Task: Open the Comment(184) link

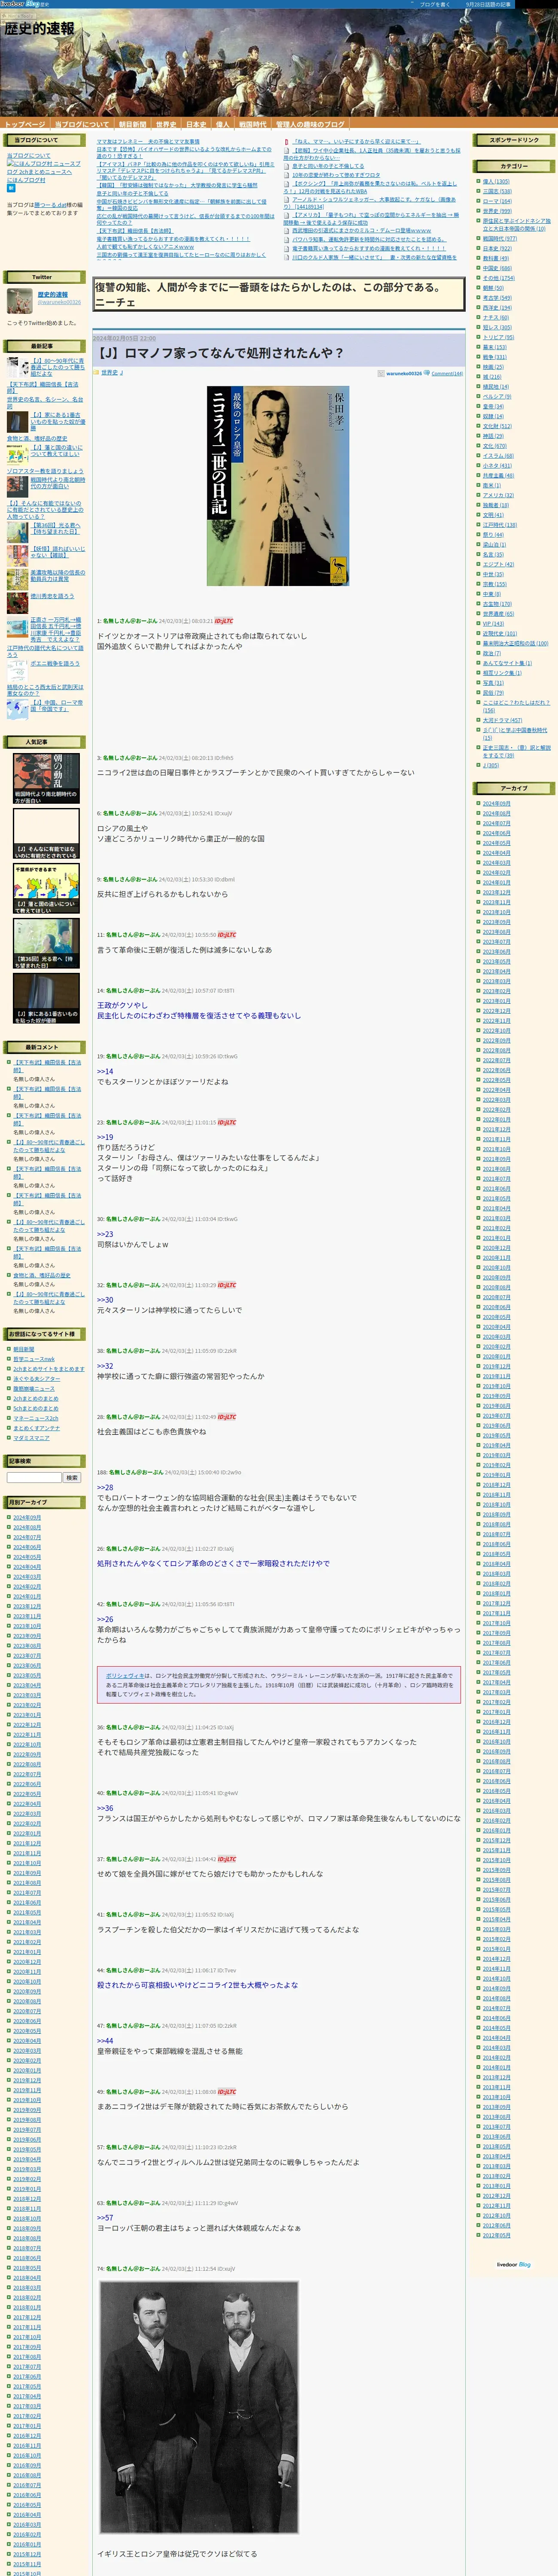Action: coord(447,373)
